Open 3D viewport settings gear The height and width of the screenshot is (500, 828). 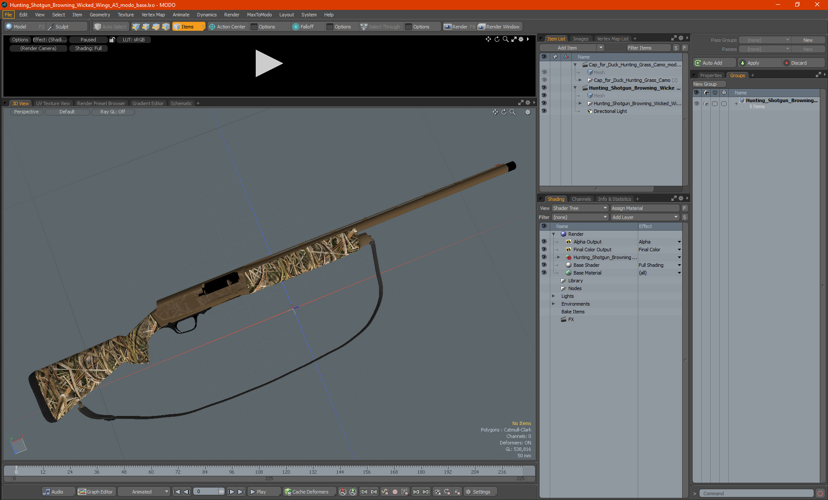click(x=527, y=112)
